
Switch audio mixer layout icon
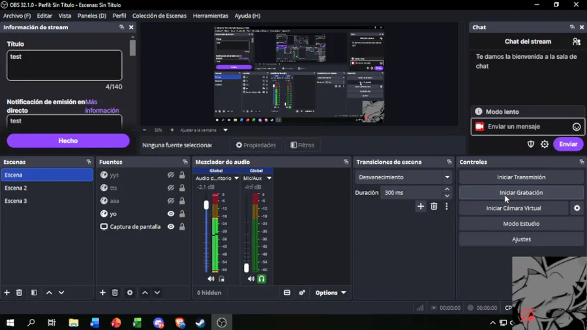coord(287,293)
